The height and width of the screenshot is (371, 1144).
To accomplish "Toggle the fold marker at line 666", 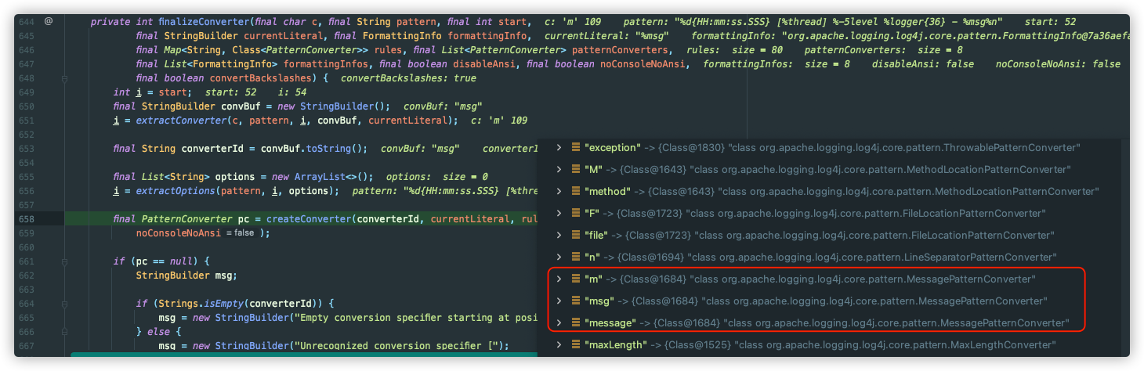I will [64, 331].
